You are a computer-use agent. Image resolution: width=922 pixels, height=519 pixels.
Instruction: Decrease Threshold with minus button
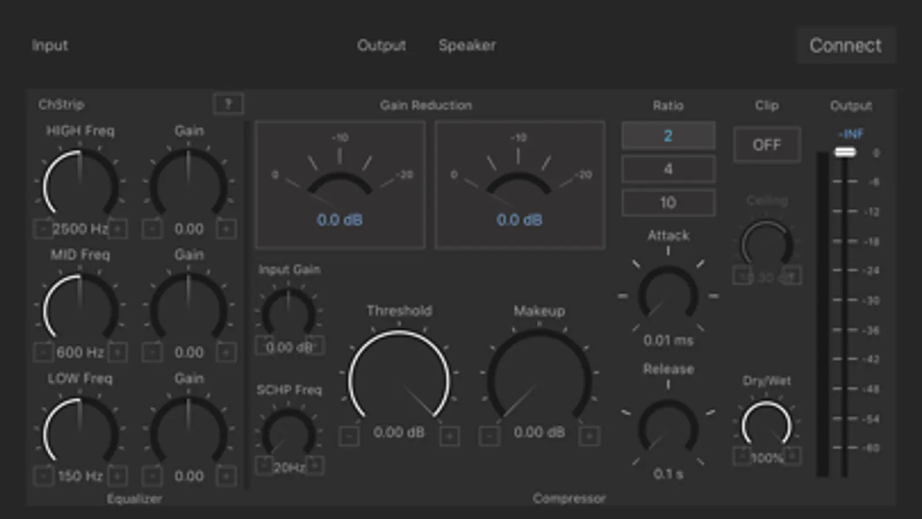(x=349, y=436)
